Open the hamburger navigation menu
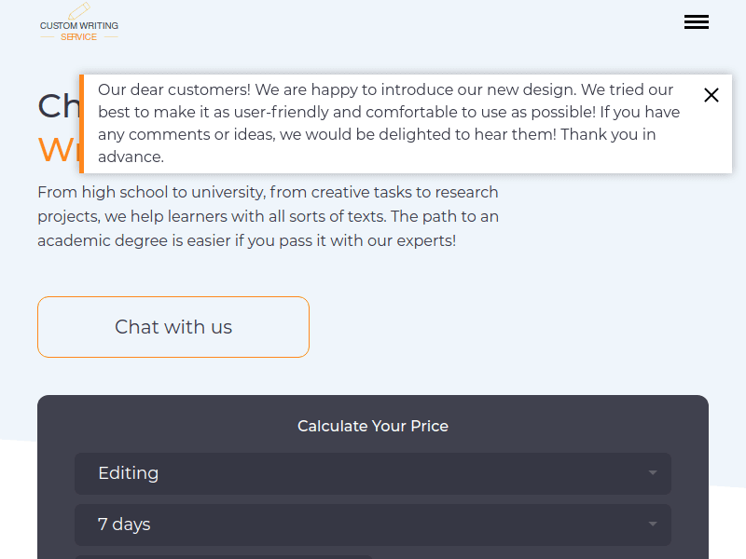The width and height of the screenshot is (746, 559). [697, 22]
